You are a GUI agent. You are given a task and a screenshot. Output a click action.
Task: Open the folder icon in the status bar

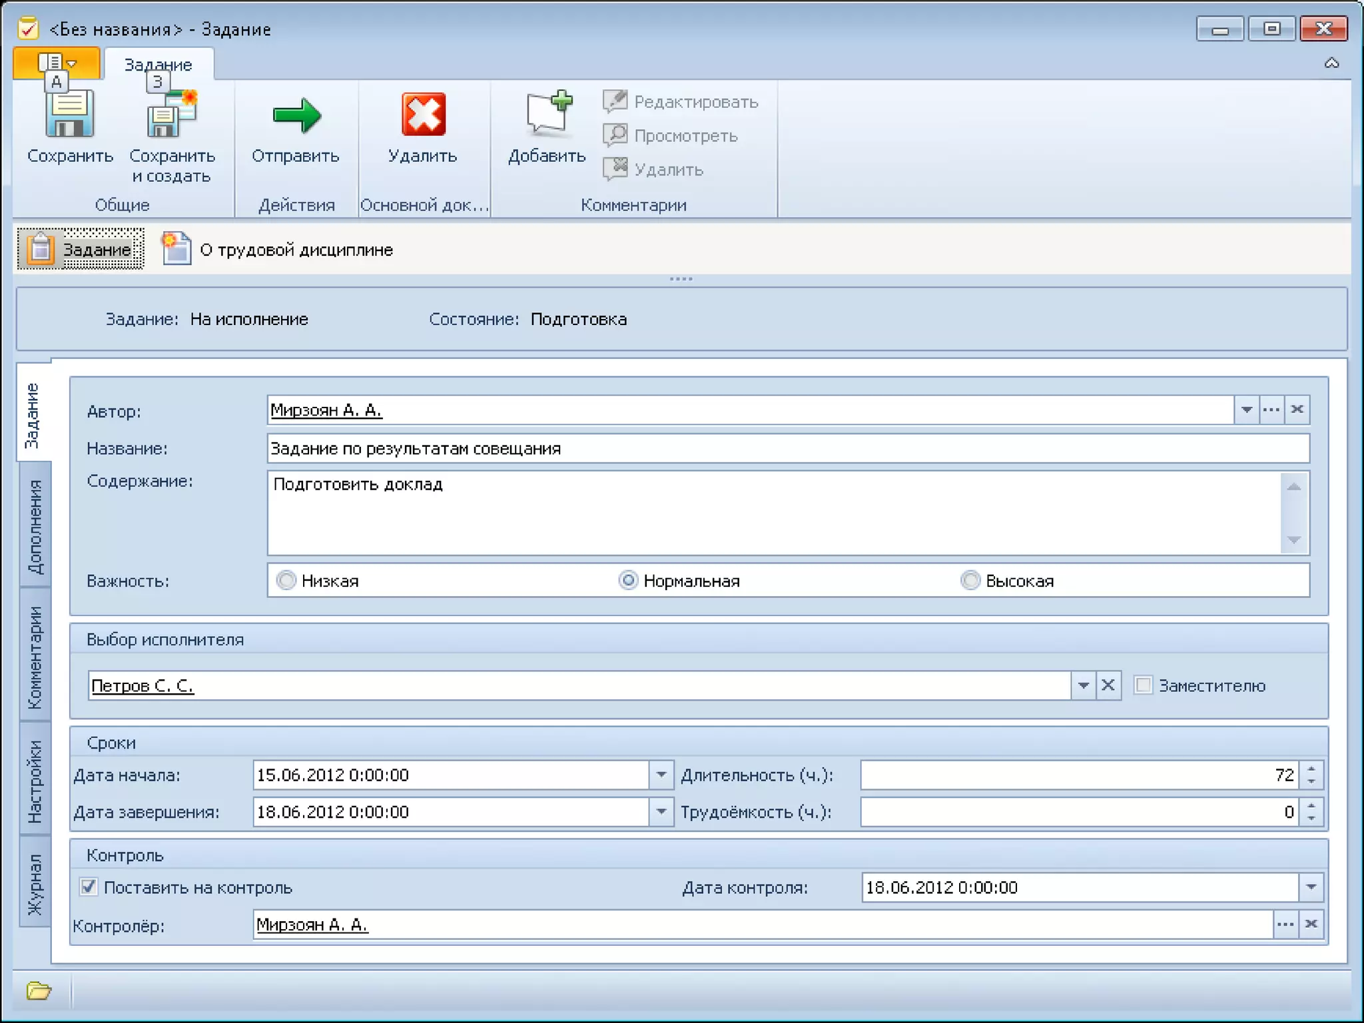coord(39,991)
